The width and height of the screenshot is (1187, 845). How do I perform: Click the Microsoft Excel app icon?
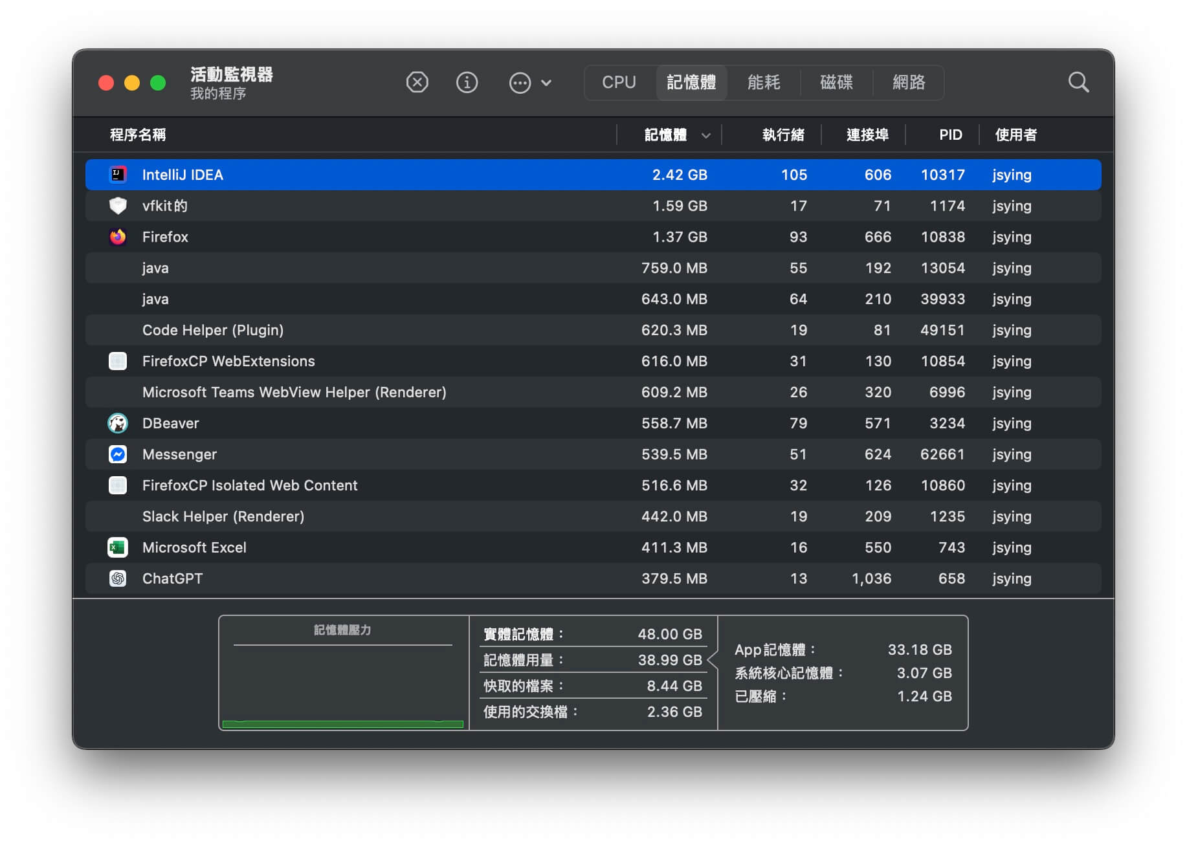pos(118,547)
